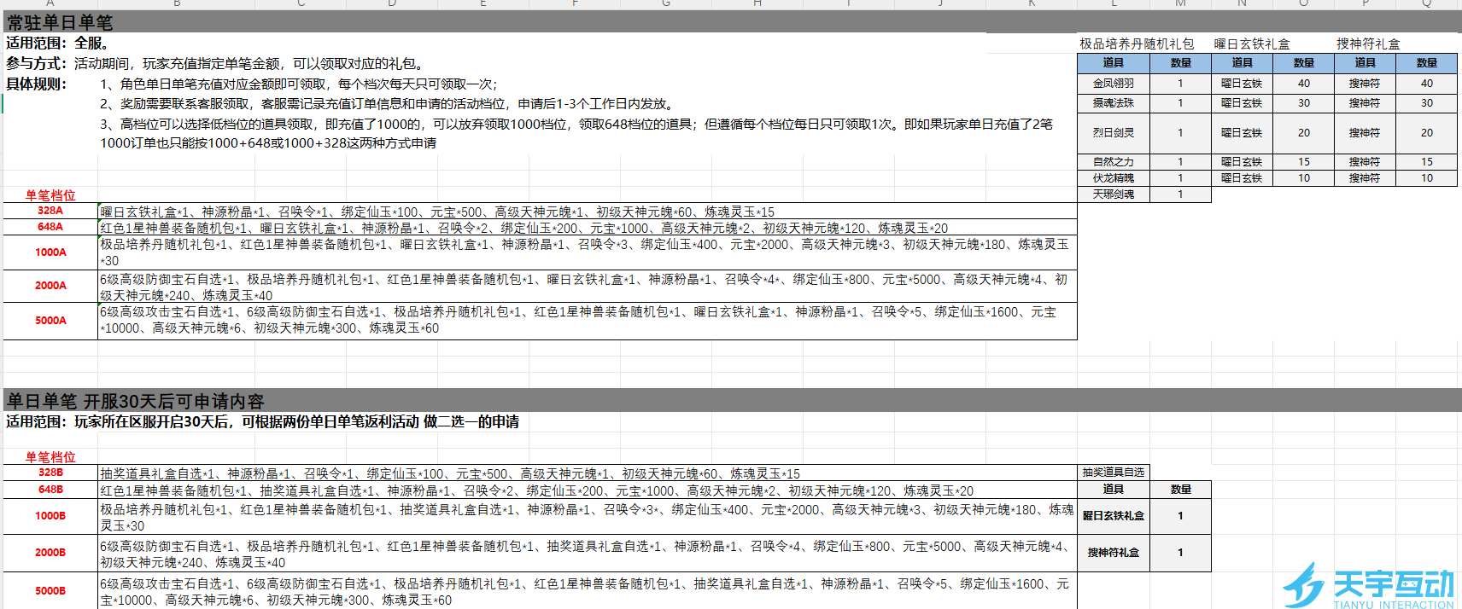This screenshot has height=609, width=1462.
Task: Select the bold 搜神符礼盒 cell in lottery table
Action: tap(1114, 553)
